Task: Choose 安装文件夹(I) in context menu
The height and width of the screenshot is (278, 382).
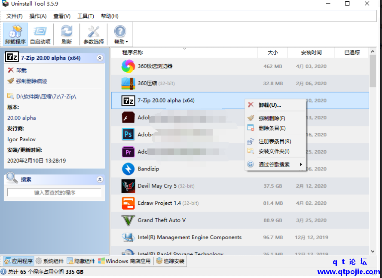Action: tap(275, 151)
